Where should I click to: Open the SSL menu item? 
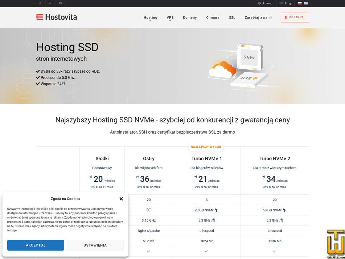click(x=232, y=18)
